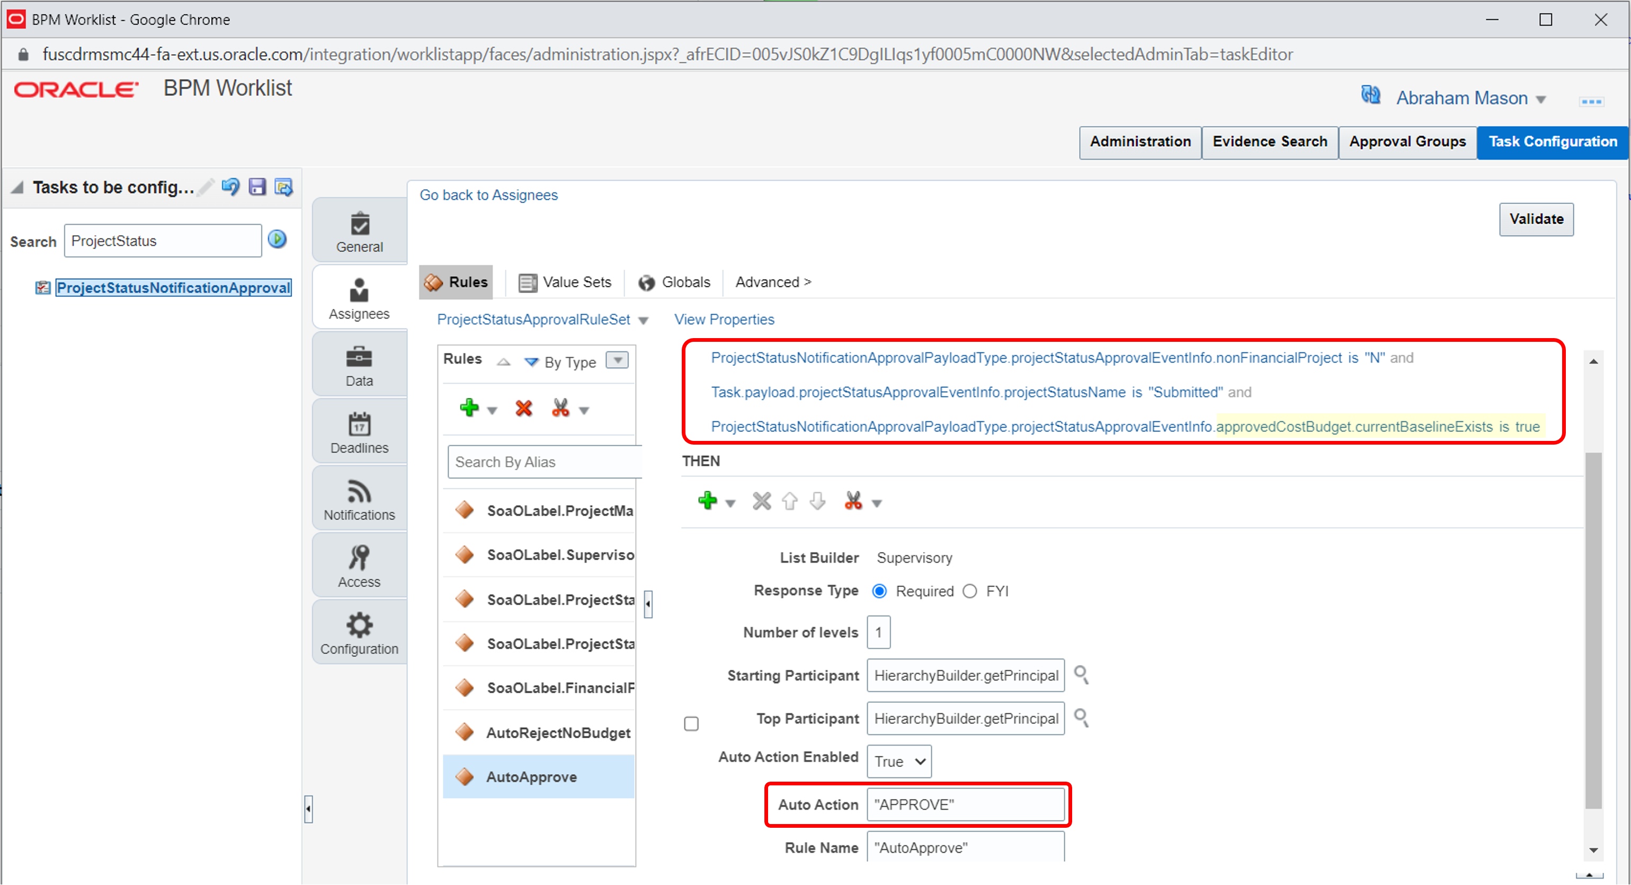Delete the selected rule with red X
The width and height of the screenshot is (1631, 885).
pos(523,409)
